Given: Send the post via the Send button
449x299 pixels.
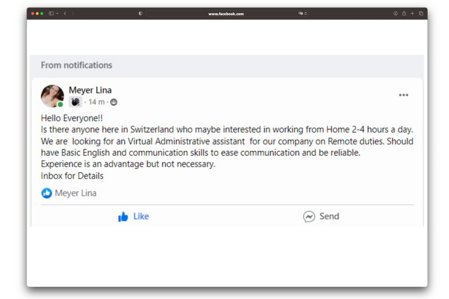Looking at the screenshot, I should pos(321,216).
